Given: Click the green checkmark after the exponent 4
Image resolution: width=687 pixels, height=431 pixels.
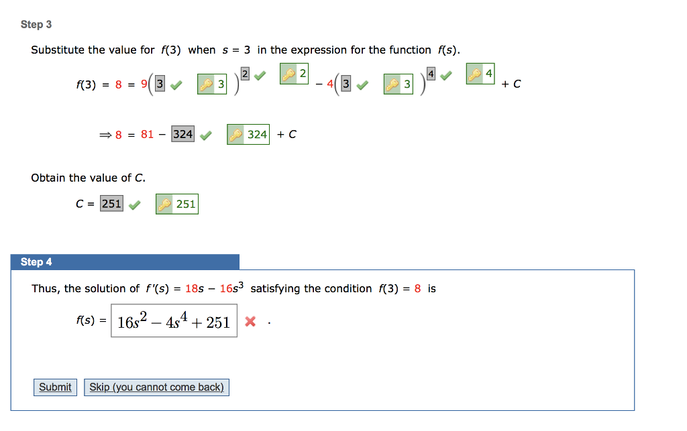Looking at the screenshot, I should (x=447, y=75).
